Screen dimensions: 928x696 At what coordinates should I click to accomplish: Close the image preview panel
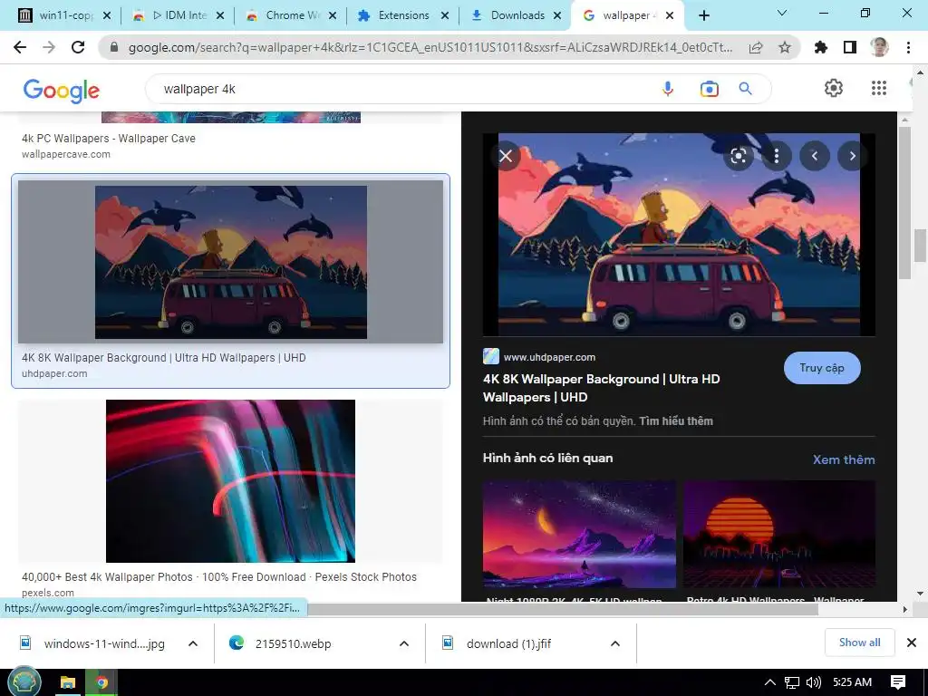506,156
